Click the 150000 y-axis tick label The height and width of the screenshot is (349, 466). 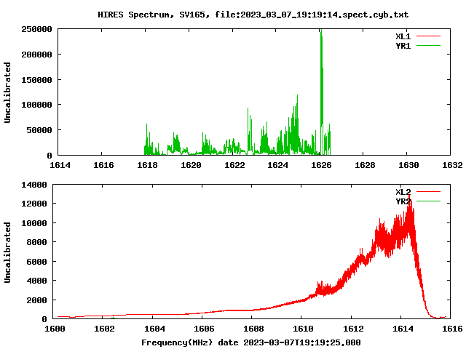(36, 80)
